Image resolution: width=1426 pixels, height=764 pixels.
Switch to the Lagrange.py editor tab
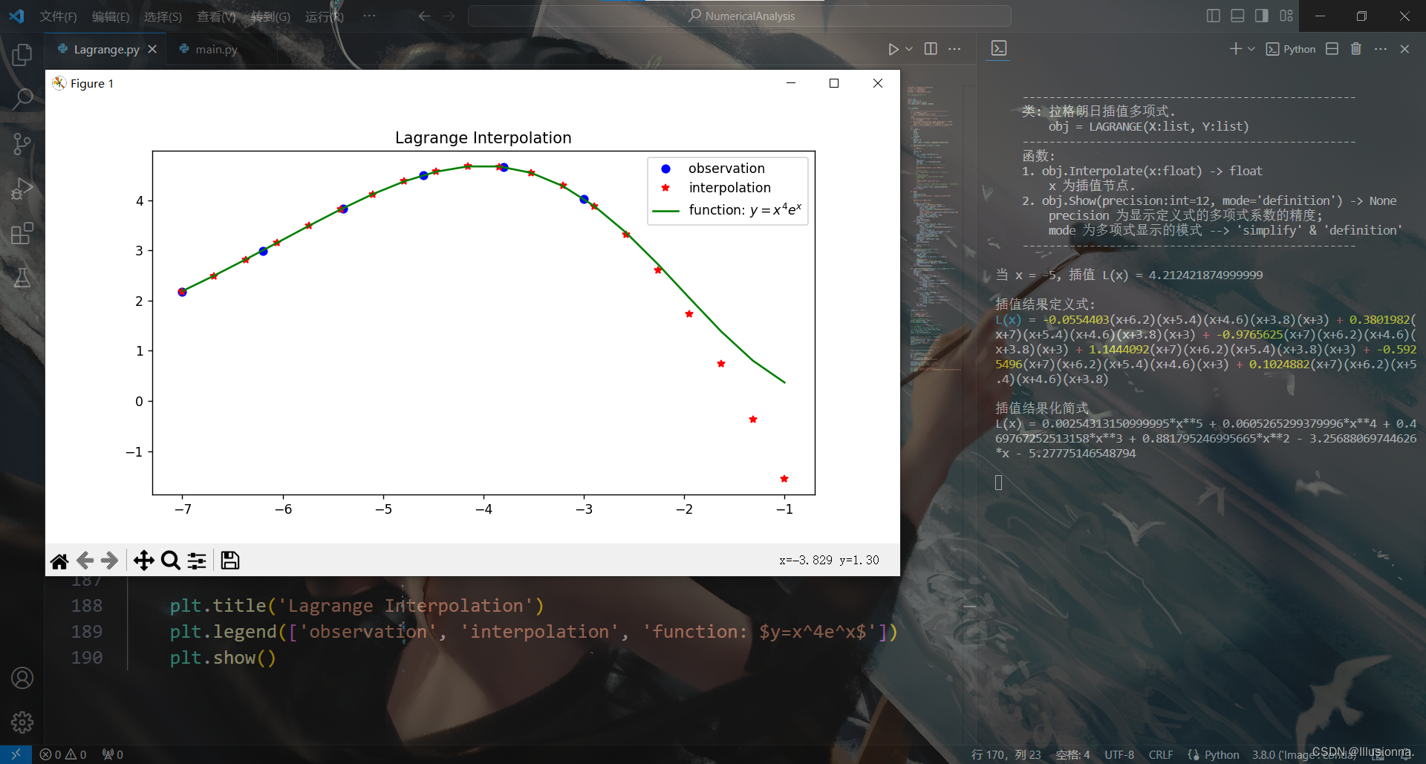pos(106,50)
